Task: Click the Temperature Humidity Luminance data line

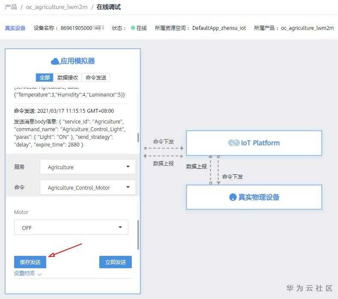Action: (x=69, y=95)
